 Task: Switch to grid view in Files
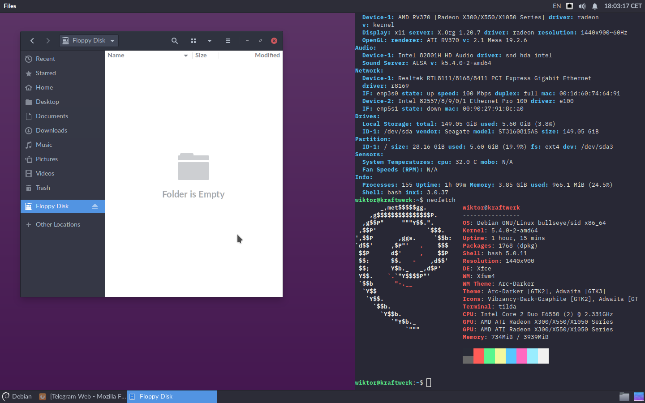tap(193, 41)
